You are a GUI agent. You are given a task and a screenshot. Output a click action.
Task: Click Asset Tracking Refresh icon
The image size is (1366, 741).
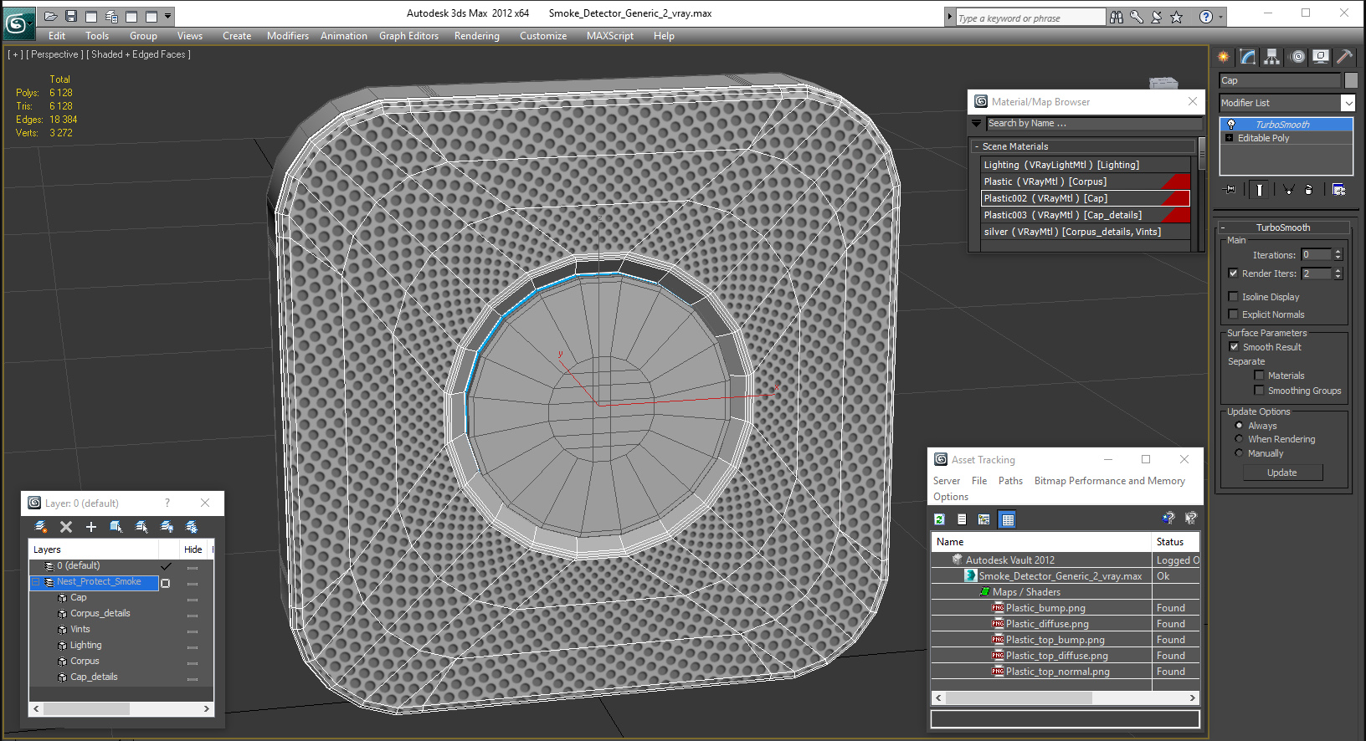pyautogui.click(x=940, y=519)
